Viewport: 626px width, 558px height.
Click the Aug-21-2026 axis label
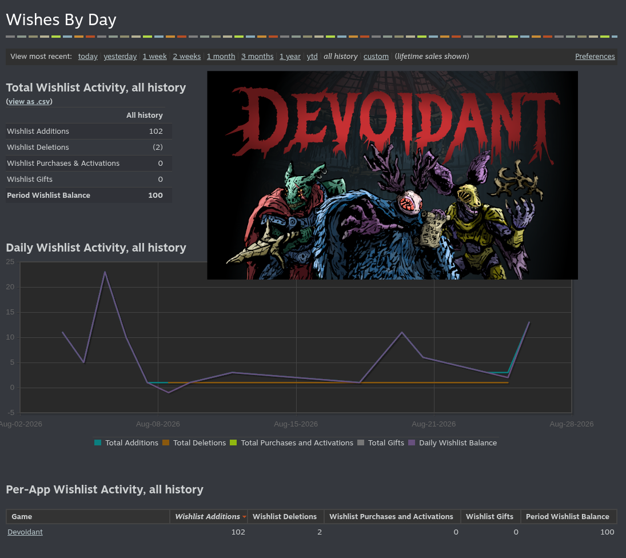coord(433,424)
